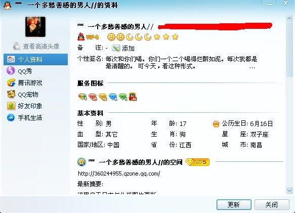
Task: Click the 关闭 button
Action: click(272, 204)
